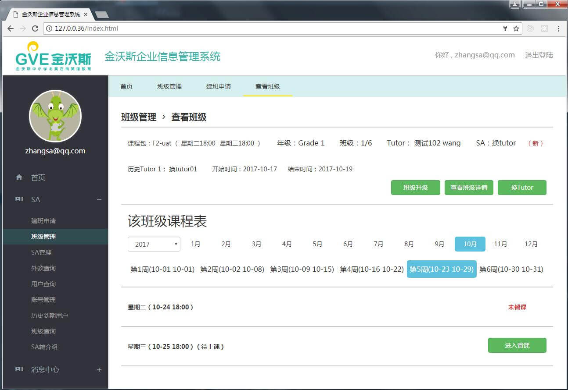Click the key icon in address bar
Viewport: 568px width, 390px height.
click(x=505, y=28)
